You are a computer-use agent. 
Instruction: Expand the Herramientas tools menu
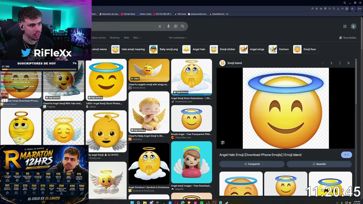pyautogui.click(x=178, y=38)
